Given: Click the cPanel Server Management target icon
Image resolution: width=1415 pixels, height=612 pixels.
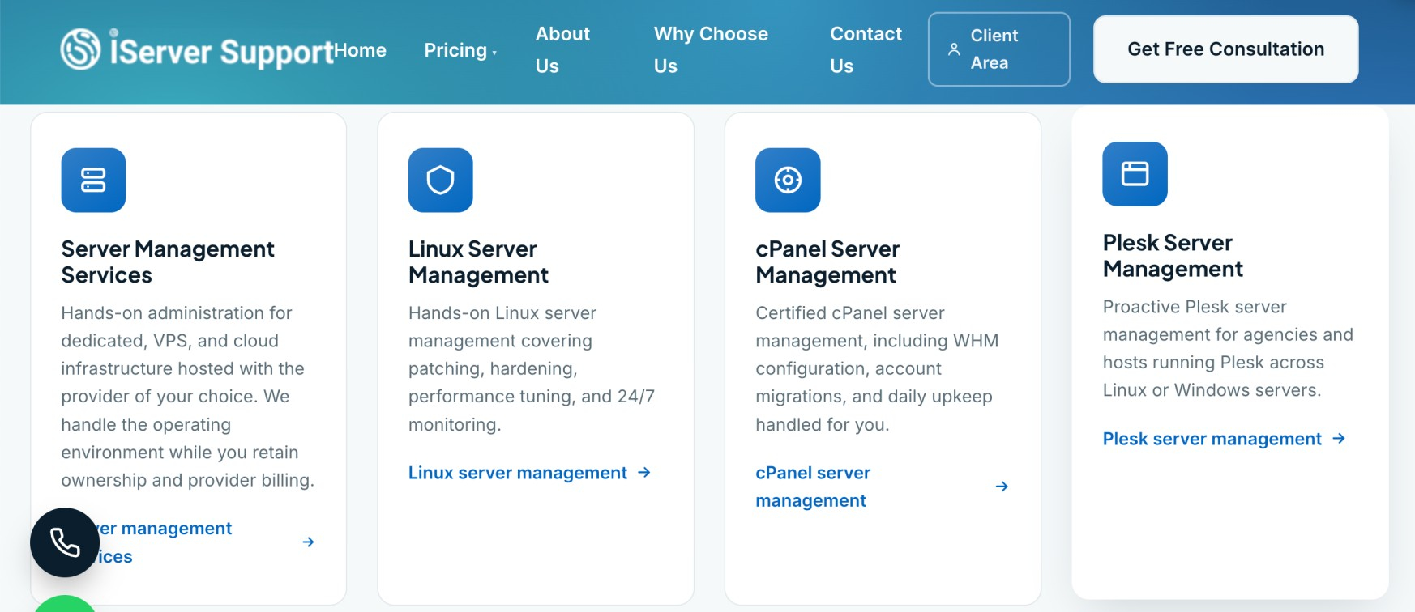Looking at the screenshot, I should [x=788, y=180].
